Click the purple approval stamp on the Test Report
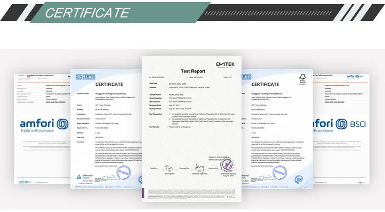Image resolution: width=385 pixels, height=212 pixels. (227, 164)
